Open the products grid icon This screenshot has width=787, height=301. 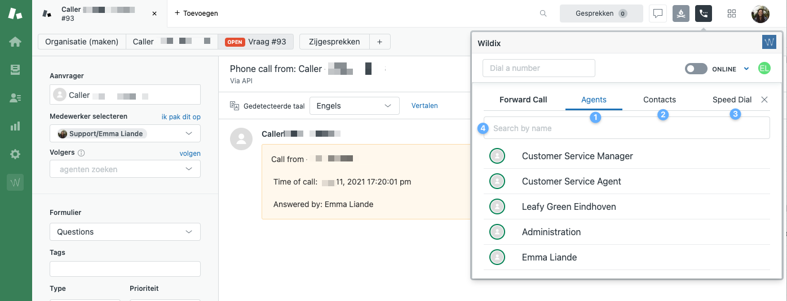(x=732, y=14)
